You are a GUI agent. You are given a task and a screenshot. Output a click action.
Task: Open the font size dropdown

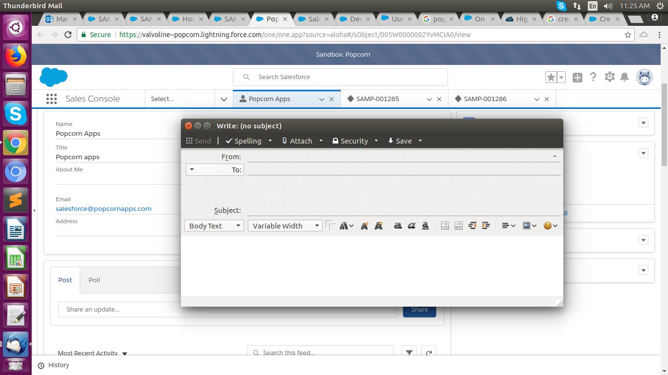click(346, 226)
